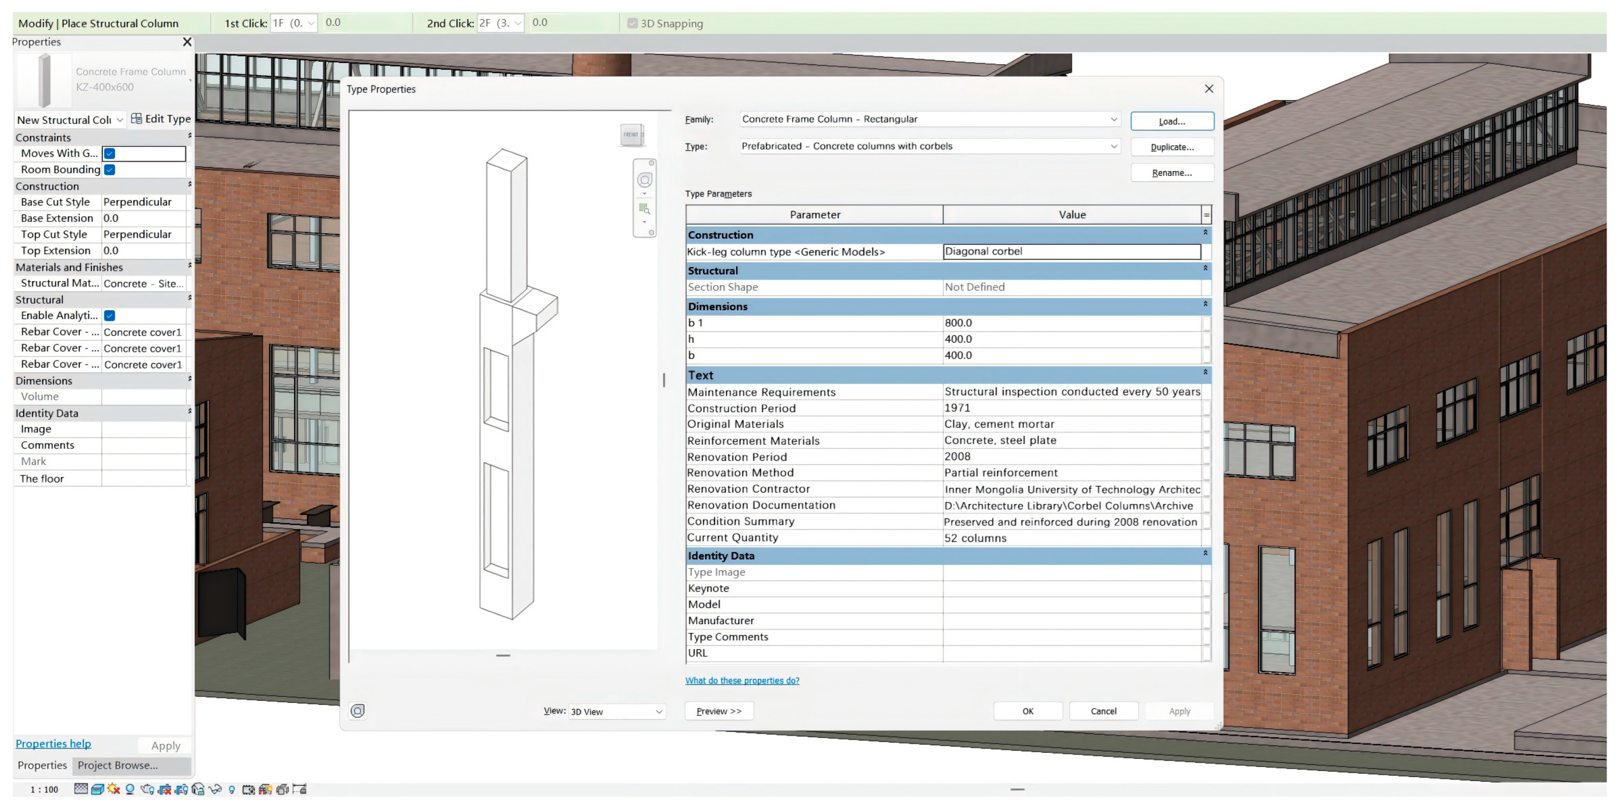Click the Duplicate... button
Image resolution: width=1619 pixels, height=803 pixels.
tap(1171, 147)
